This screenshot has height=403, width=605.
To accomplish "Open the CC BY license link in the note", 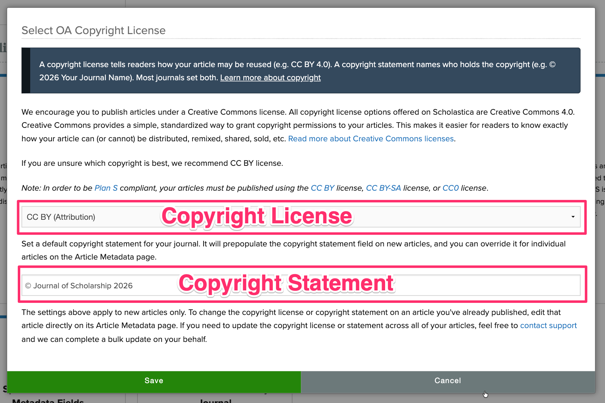I will pos(323,188).
